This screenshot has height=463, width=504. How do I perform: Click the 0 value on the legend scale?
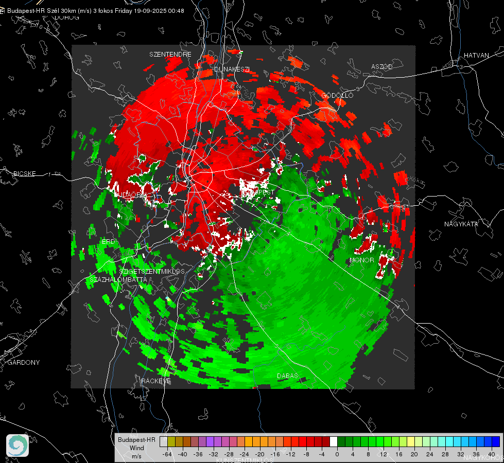click(337, 454)
